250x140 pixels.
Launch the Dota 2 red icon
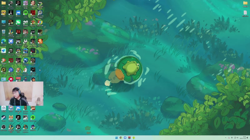11,61
